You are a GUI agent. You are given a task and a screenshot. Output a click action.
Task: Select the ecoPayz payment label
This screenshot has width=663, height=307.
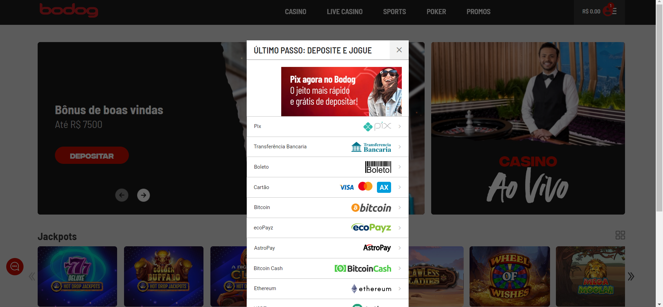[263, 228]
